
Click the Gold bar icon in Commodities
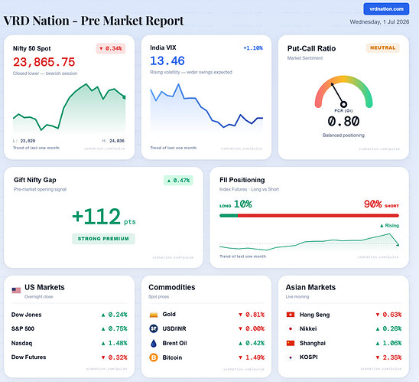point(154,315)
